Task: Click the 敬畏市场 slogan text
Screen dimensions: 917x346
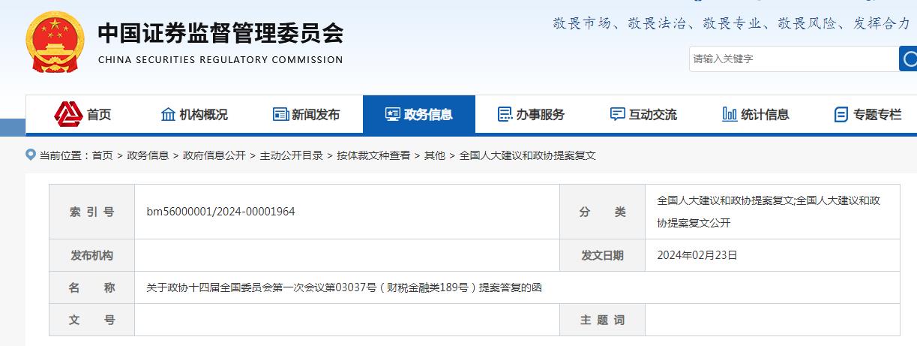Action: (x=582, y=23)
